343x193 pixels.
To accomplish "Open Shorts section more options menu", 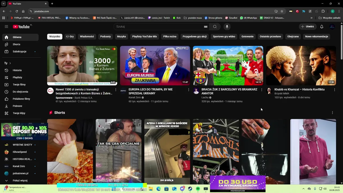I will pos(332,113).
